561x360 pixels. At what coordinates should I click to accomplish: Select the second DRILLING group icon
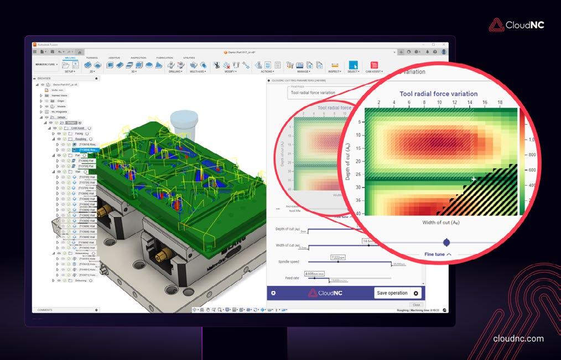click(181, 65)
